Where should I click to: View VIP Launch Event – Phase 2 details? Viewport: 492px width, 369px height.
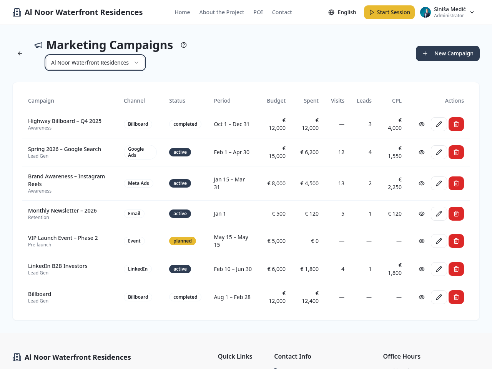pos(422,241)
